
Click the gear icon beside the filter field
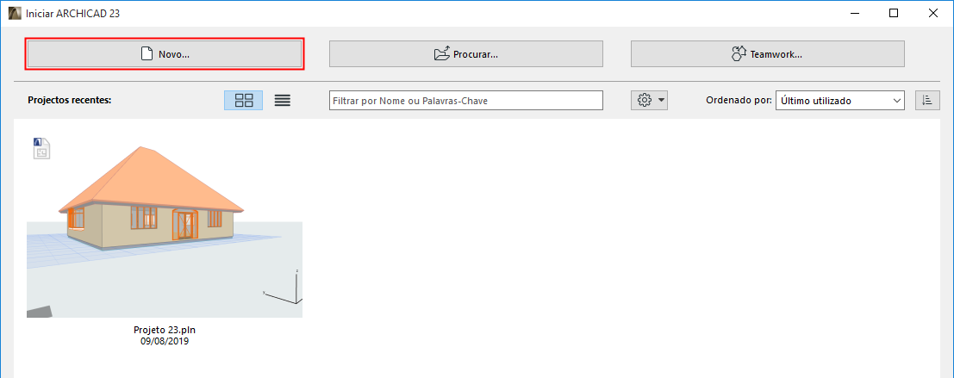click(x=645, y=100)
